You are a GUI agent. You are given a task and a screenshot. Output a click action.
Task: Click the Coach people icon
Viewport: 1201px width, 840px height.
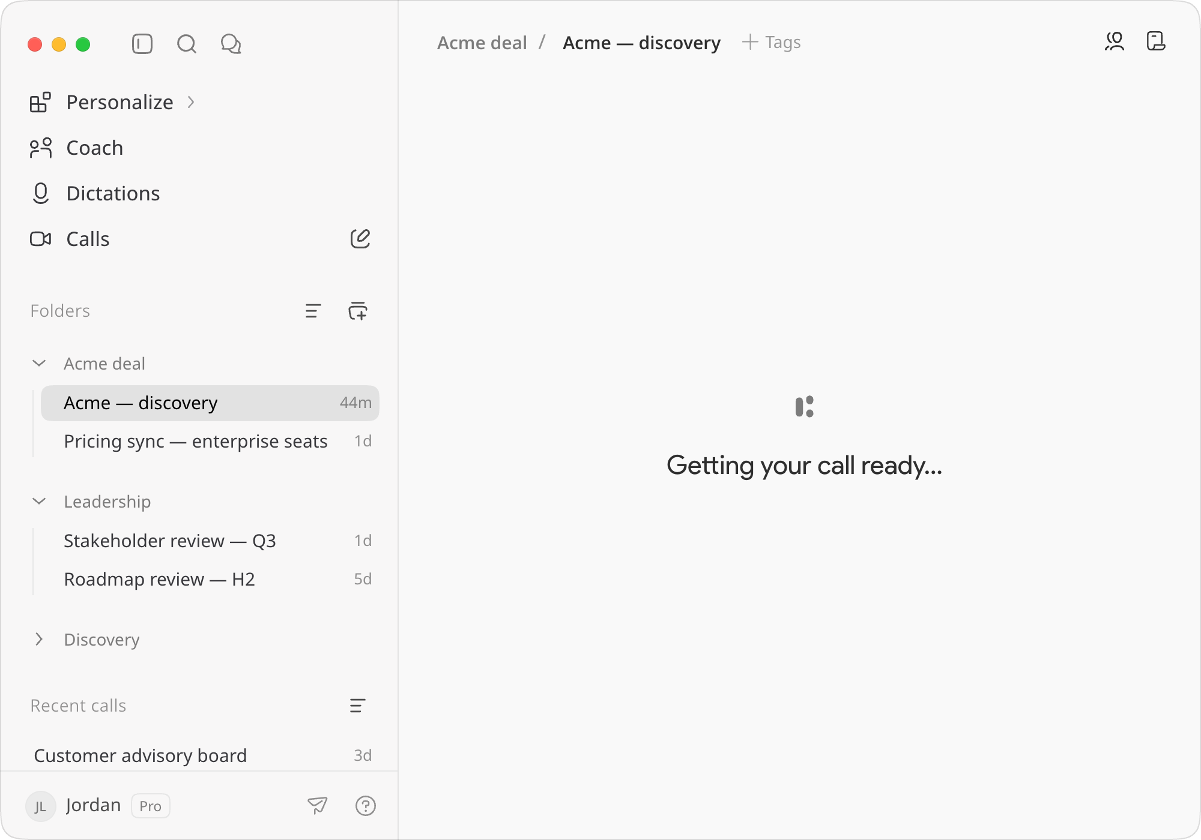(x=40, y=148)
